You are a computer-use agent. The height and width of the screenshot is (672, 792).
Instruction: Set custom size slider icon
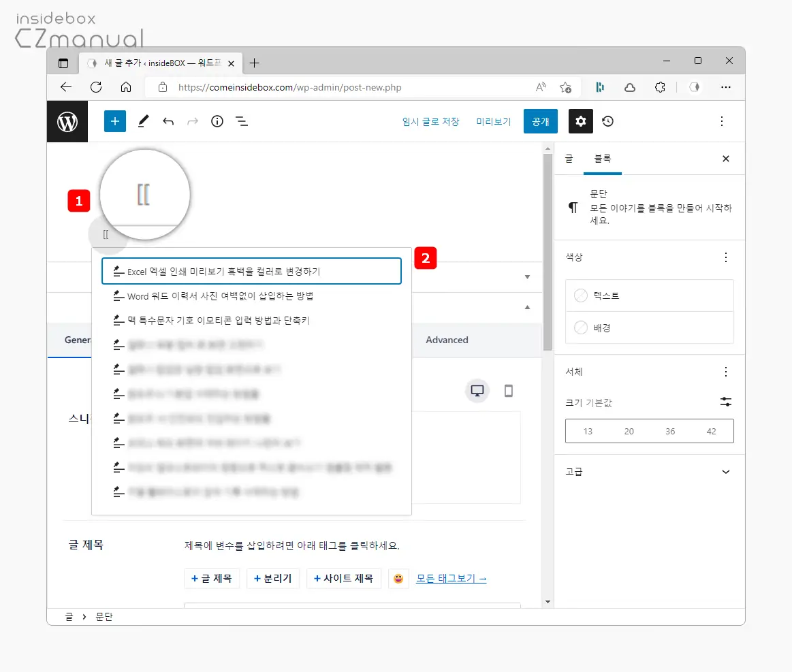[x=726, y=402]
